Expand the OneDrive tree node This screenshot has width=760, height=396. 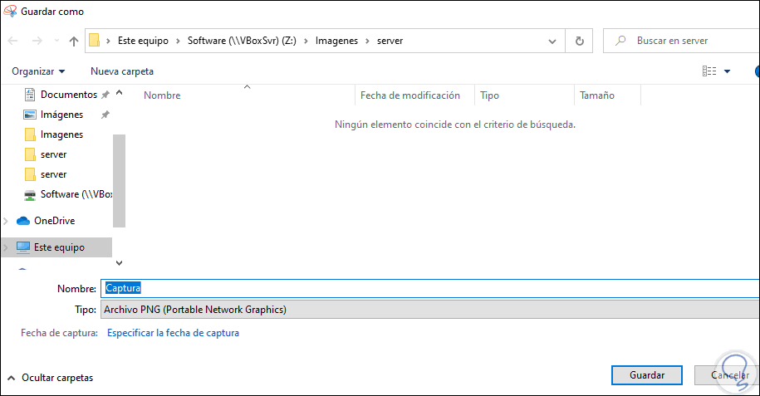(x=6, y=221)
